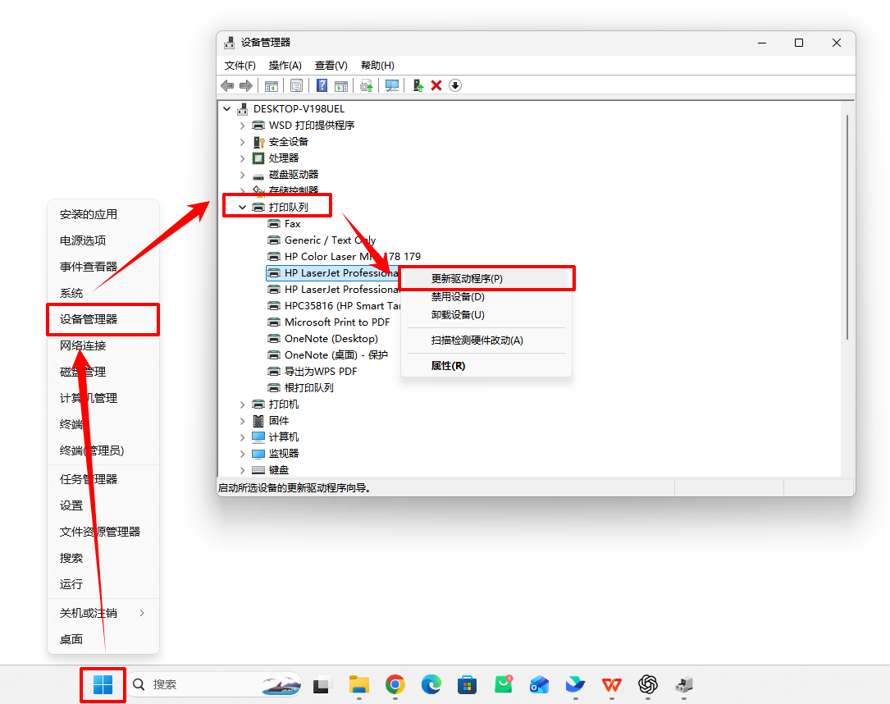Open the 查看(V) menu

point(331,66)
